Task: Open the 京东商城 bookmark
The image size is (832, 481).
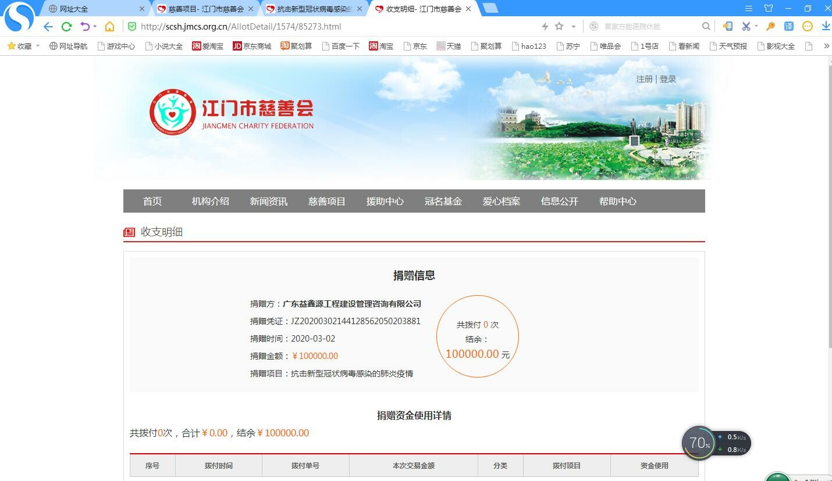Action: click(x=252, y=46)
